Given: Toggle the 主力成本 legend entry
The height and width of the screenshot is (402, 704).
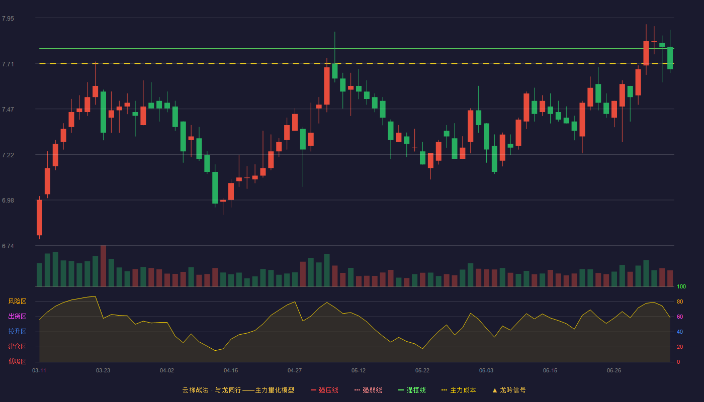Looking at the screenshot, I should point(459,390).
